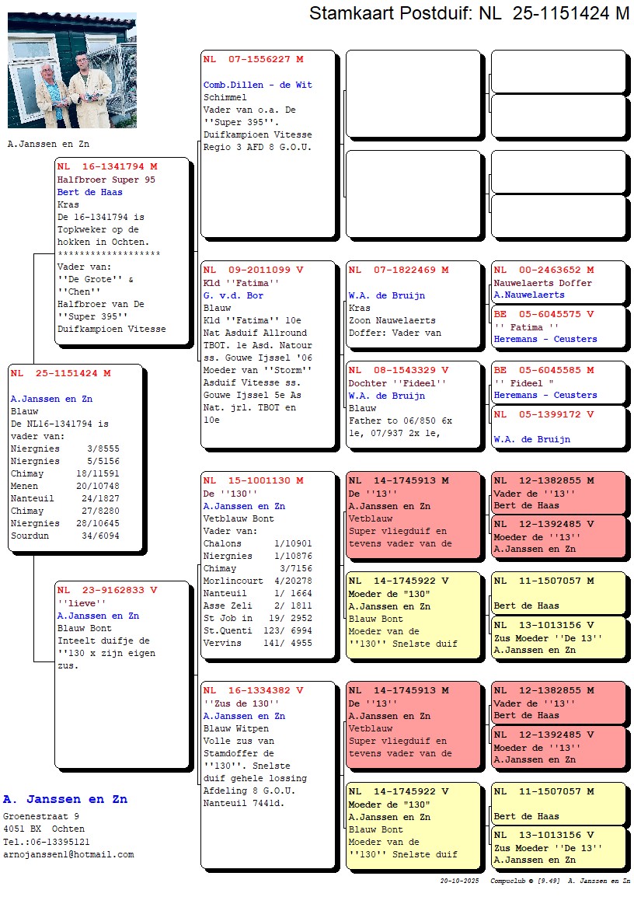Open father pigeon NL 16-1341794 M entry
The width and height of the screenshot is (634, 911).
pyautogui.click(x=122, y=250)
